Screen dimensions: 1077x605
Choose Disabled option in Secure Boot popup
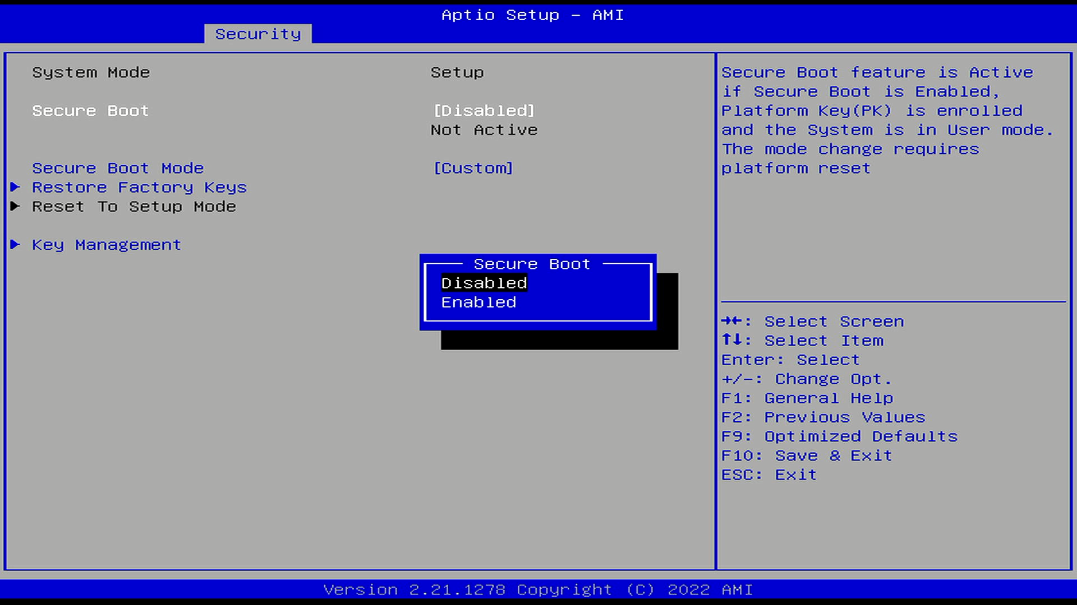coord(484,283)
